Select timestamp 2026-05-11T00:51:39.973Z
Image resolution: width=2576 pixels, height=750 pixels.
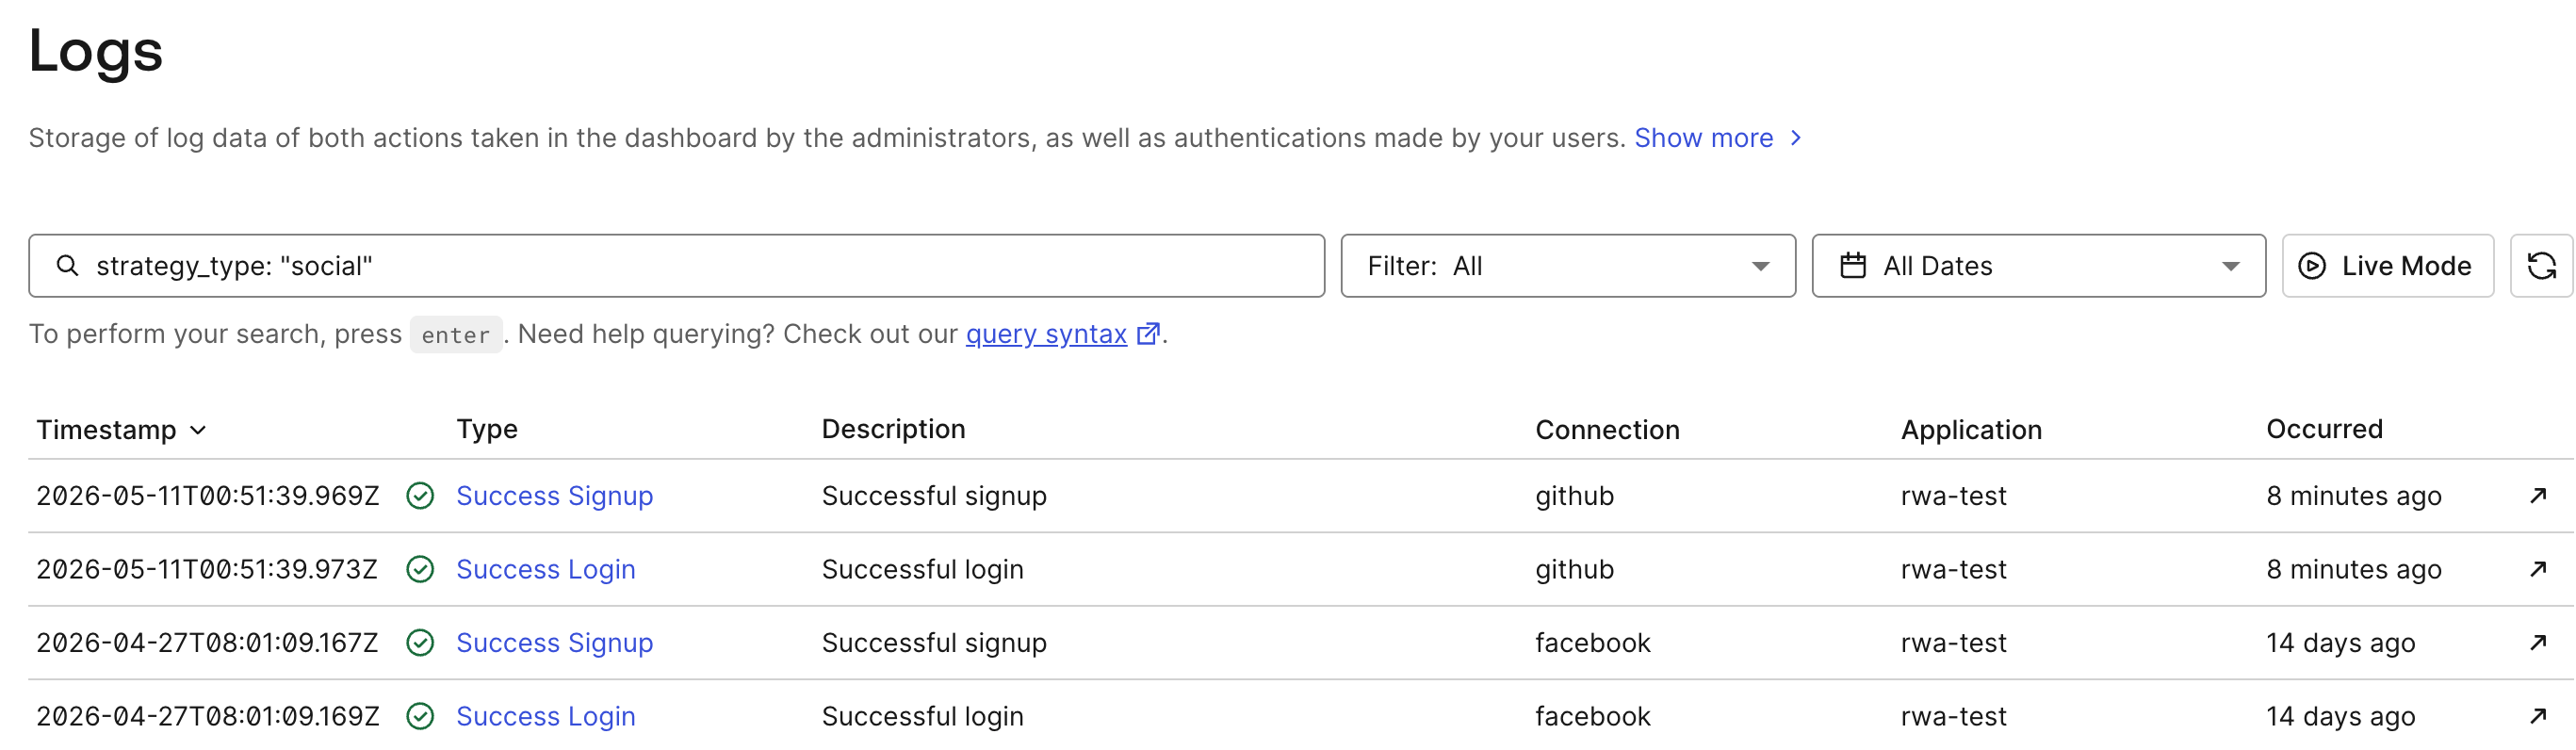(207, 569)
